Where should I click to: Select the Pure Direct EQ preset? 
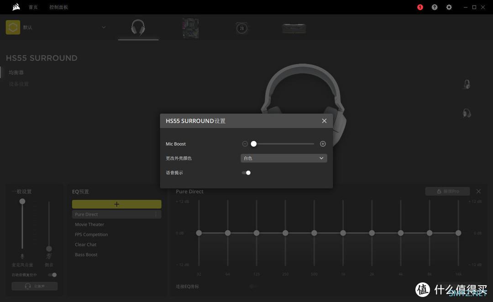(117, 215)
